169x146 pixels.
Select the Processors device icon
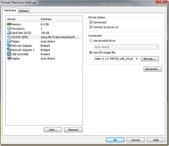coord(9,28)
